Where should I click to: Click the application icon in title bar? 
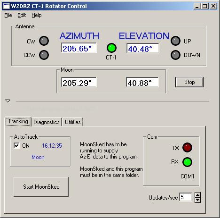(x=7, y=6)
